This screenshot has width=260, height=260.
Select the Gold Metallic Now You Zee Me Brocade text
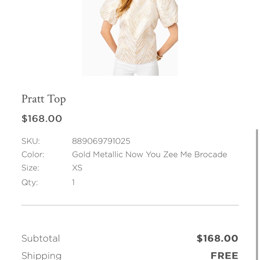coord(149,154)
